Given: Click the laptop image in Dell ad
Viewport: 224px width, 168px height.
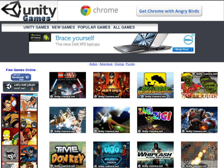Looking at the screenshot, I should coord(143,43).
